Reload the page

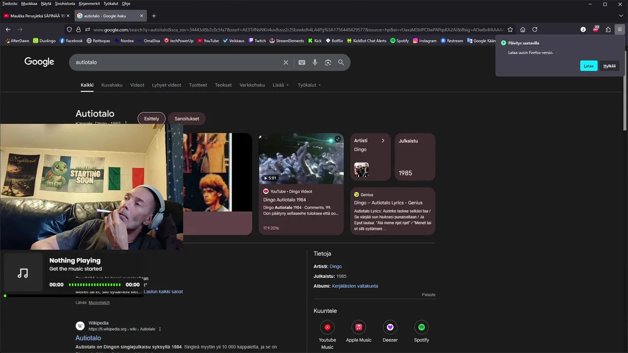[535, 29]
